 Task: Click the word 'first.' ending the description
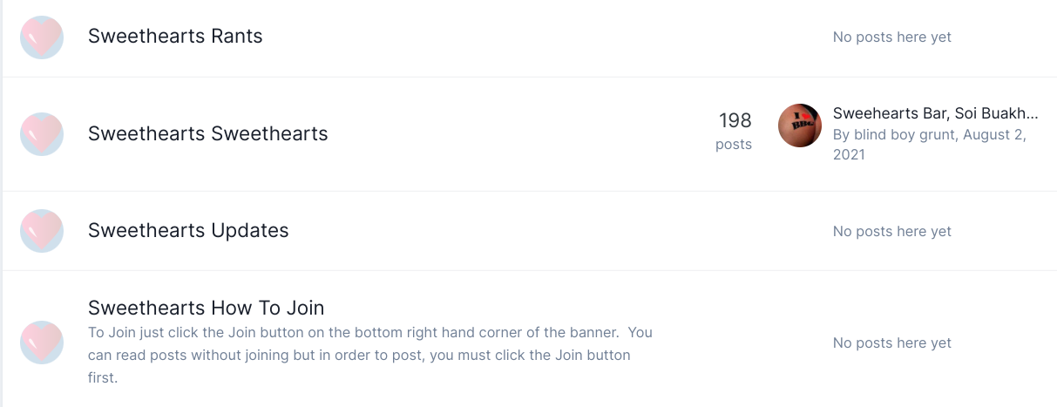point(103,378)
